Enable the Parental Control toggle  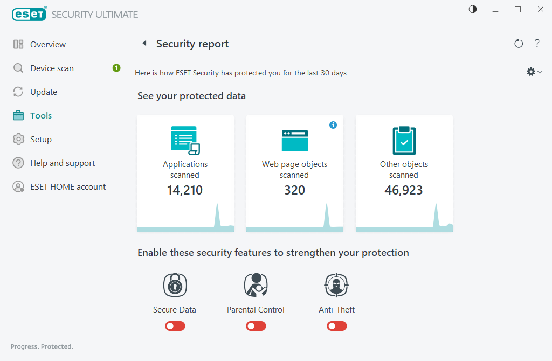[256, 326]
